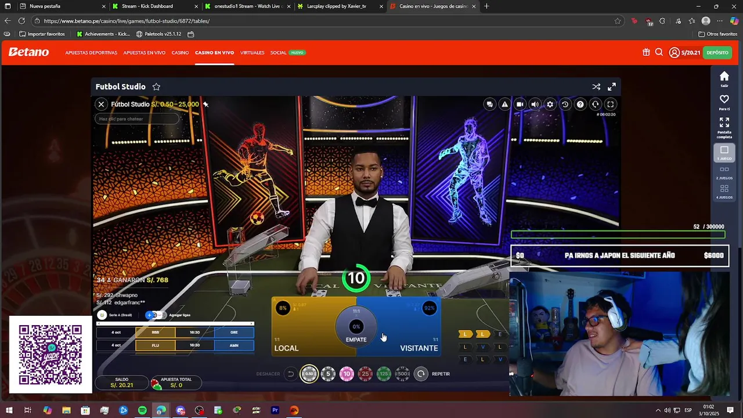
Task: Expand game frame with diagonal arrows icon
Action: (612, 87)
